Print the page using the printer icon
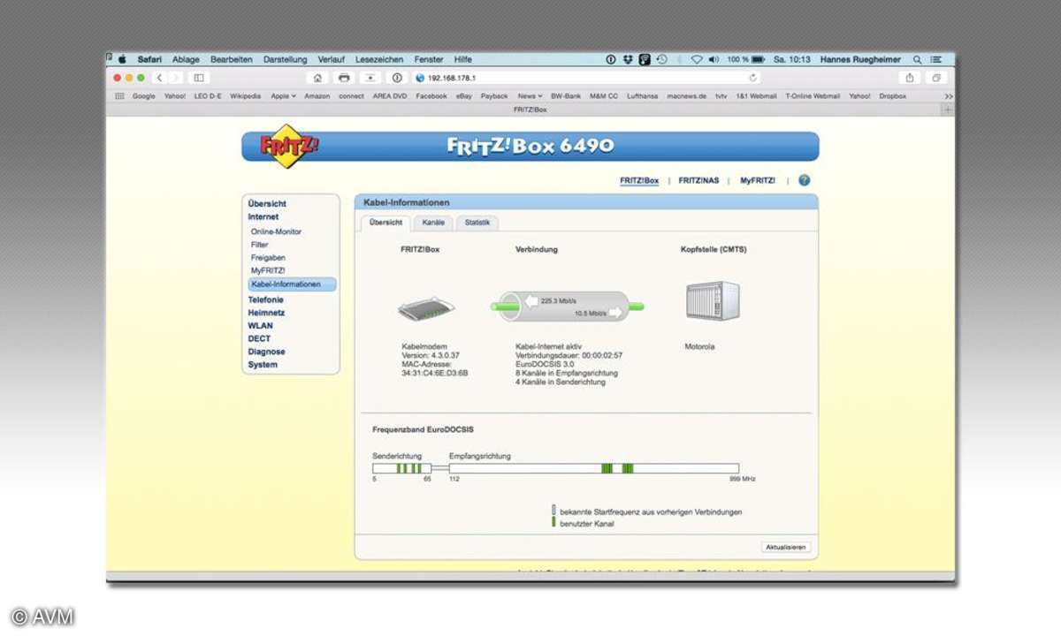 pos(344,78)
